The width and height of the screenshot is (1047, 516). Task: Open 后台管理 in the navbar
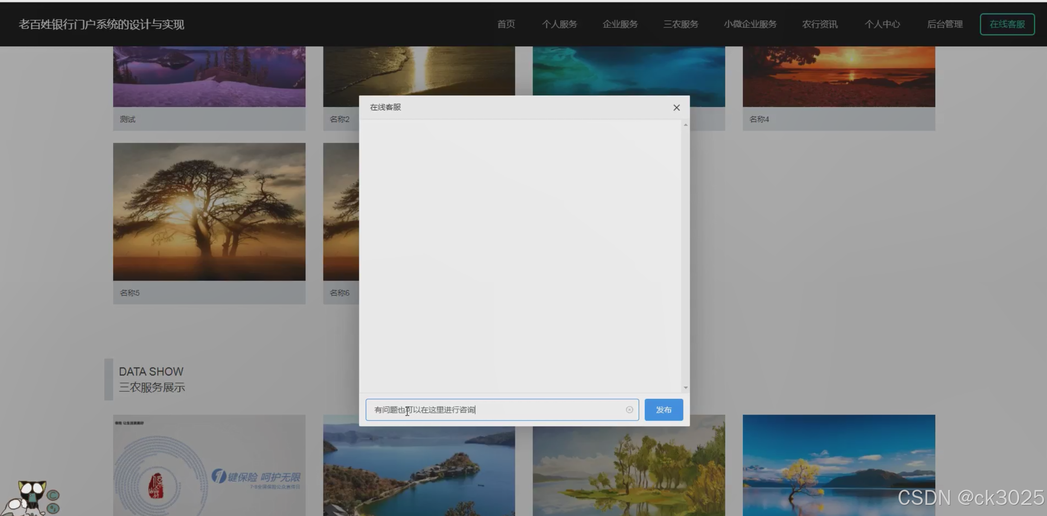(x=944, y=24)
